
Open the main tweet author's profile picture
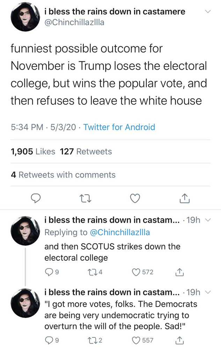25,18
